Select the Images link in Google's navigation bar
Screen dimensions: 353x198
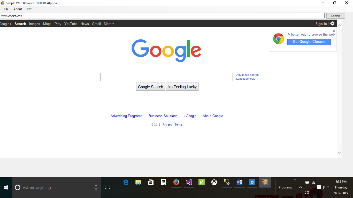[x=34, y=24]
